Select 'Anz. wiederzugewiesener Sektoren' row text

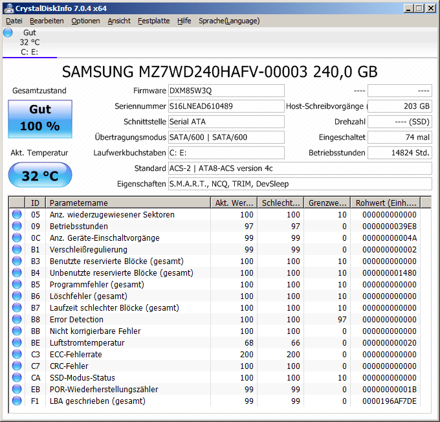(112, 214)
